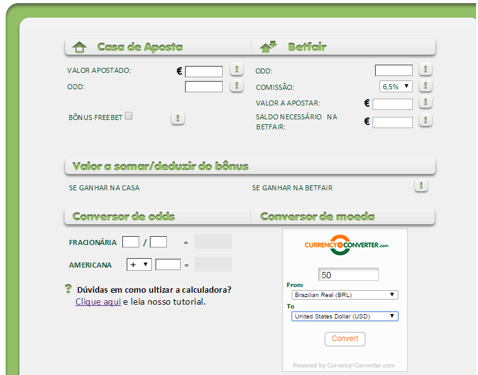Click the Betfair house with arrow icon
The image size is (478, 375).
(268, 46)
